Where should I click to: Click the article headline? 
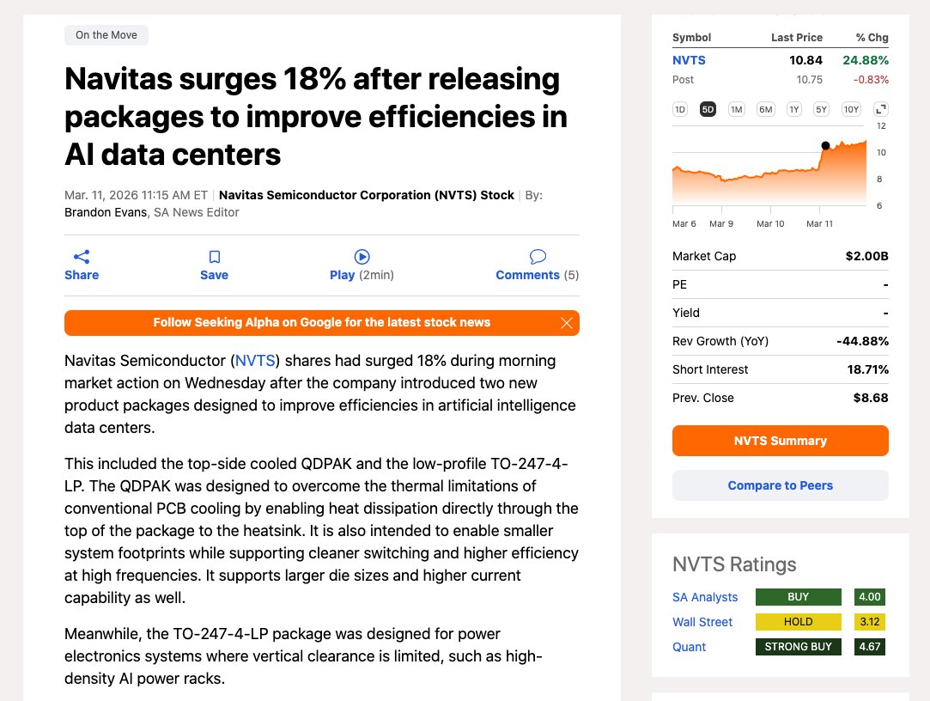(x=315, y=117)
